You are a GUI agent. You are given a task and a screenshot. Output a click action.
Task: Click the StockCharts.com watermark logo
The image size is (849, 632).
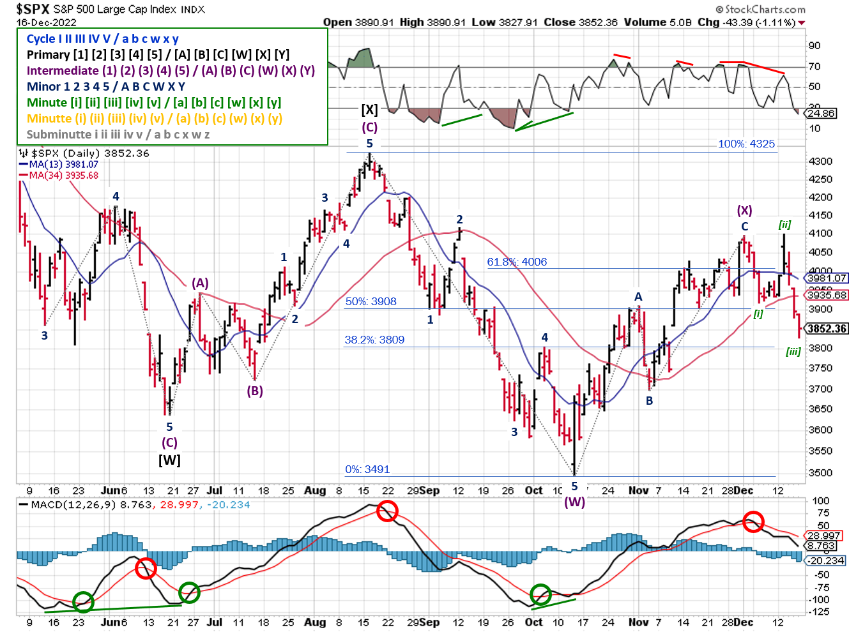click(x=760, y=9)
